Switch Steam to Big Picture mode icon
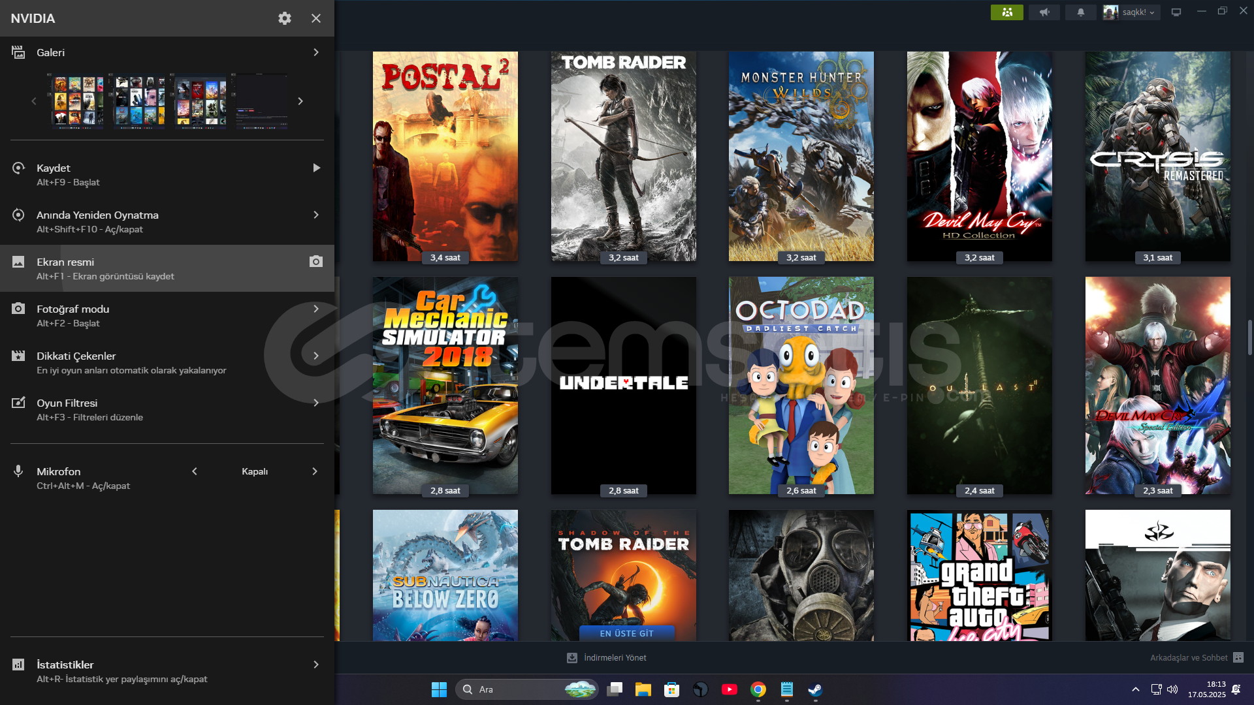This screenshot has width=1254, height=705. point(1176,12)
